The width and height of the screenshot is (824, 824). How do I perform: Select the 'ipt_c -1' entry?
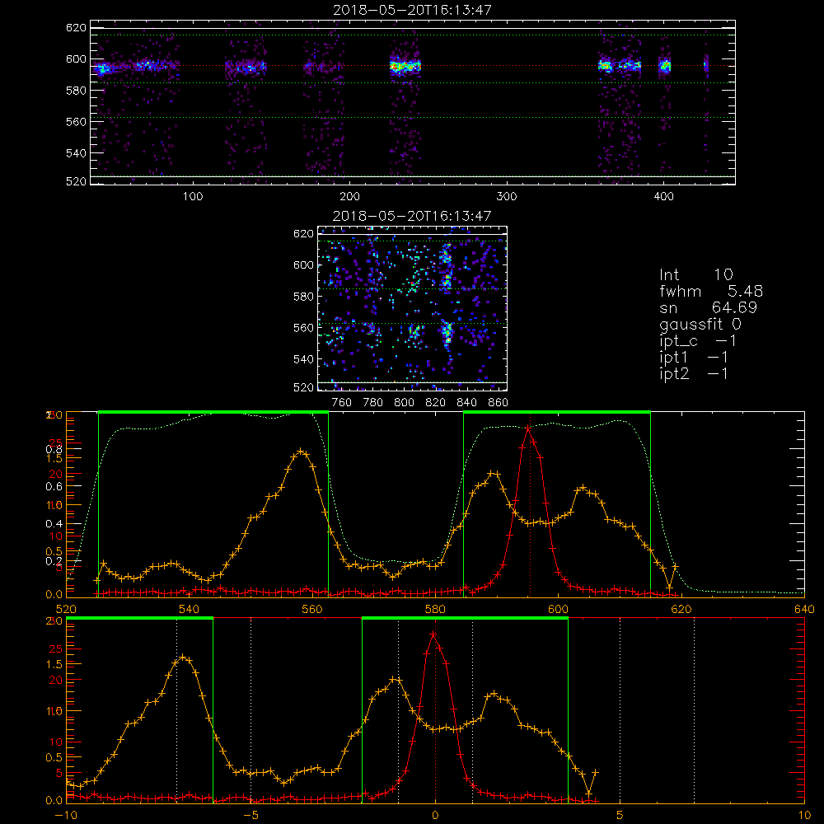point(698,341)
